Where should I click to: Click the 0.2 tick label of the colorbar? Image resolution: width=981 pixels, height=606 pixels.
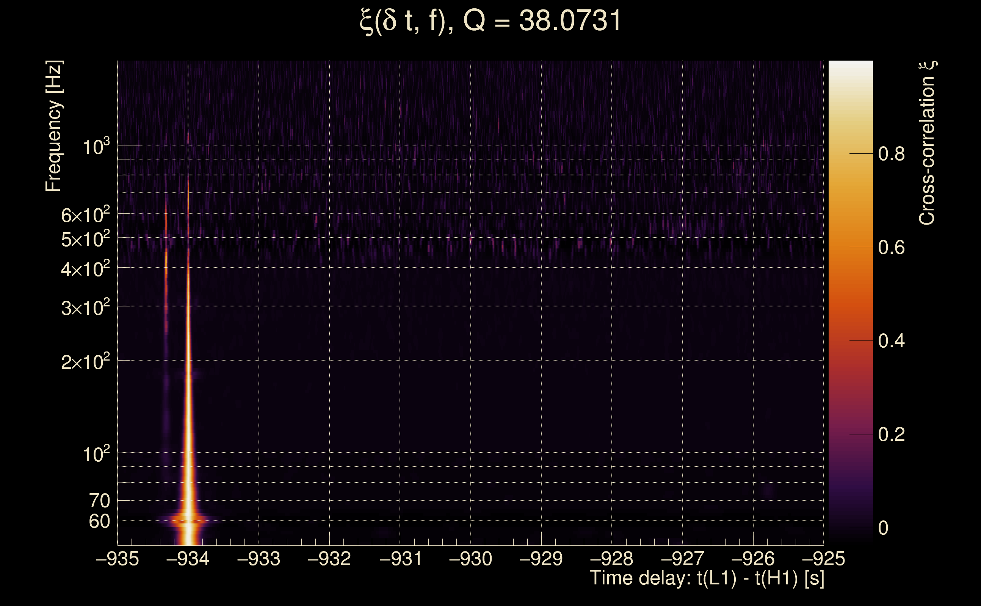891,434
